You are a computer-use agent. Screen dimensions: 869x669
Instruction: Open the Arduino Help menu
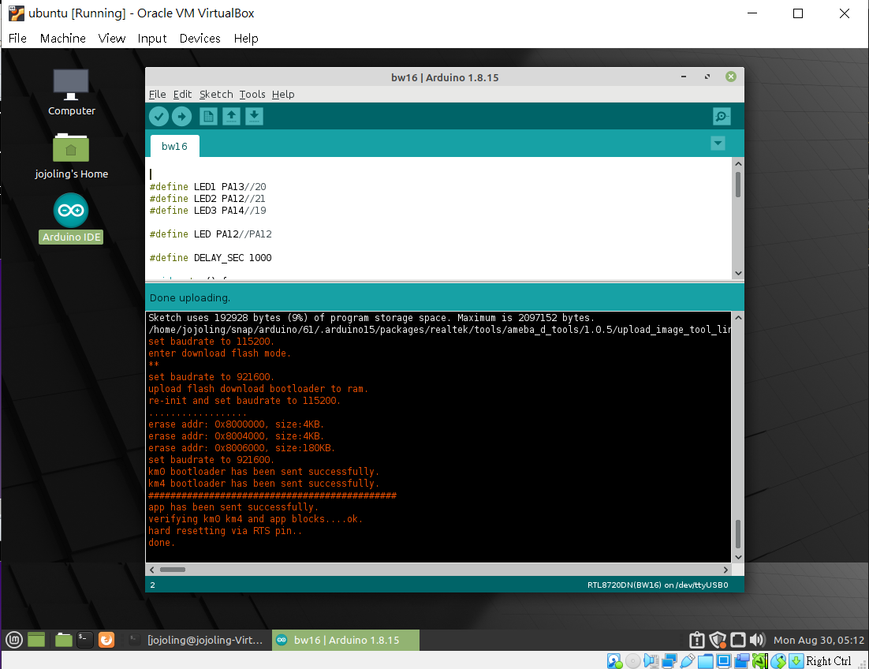[283, 94]
